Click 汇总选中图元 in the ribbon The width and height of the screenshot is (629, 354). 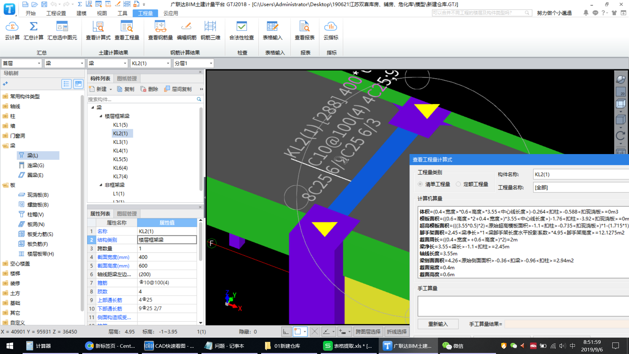pos(62,30)
